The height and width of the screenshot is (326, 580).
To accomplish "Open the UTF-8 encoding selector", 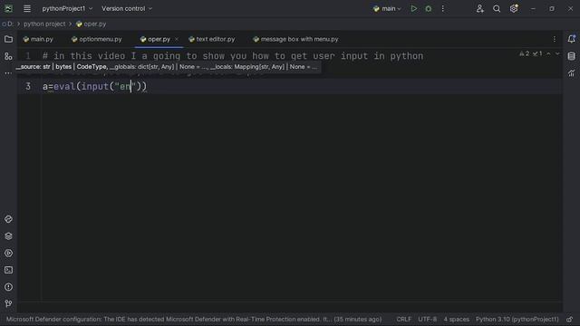I will click(x=427, y=320).
